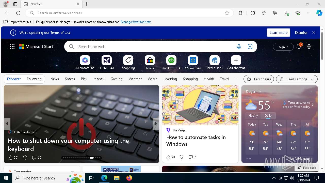Show more feed categories ellipsis

coord(235,79)
